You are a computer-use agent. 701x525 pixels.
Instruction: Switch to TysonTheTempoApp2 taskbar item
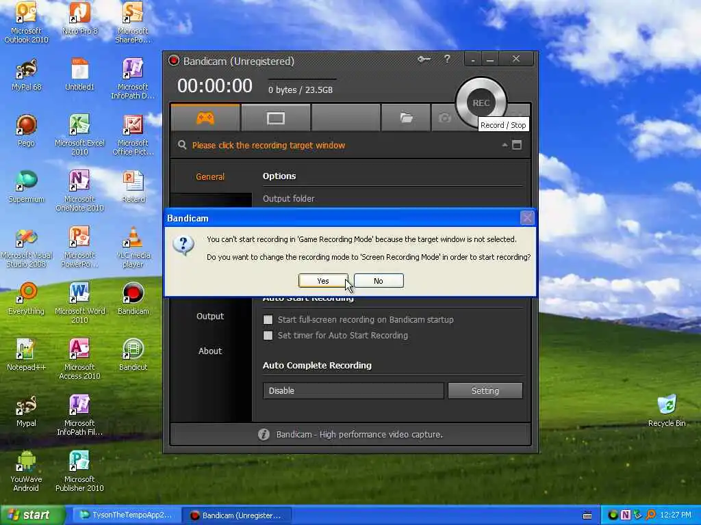126,515
